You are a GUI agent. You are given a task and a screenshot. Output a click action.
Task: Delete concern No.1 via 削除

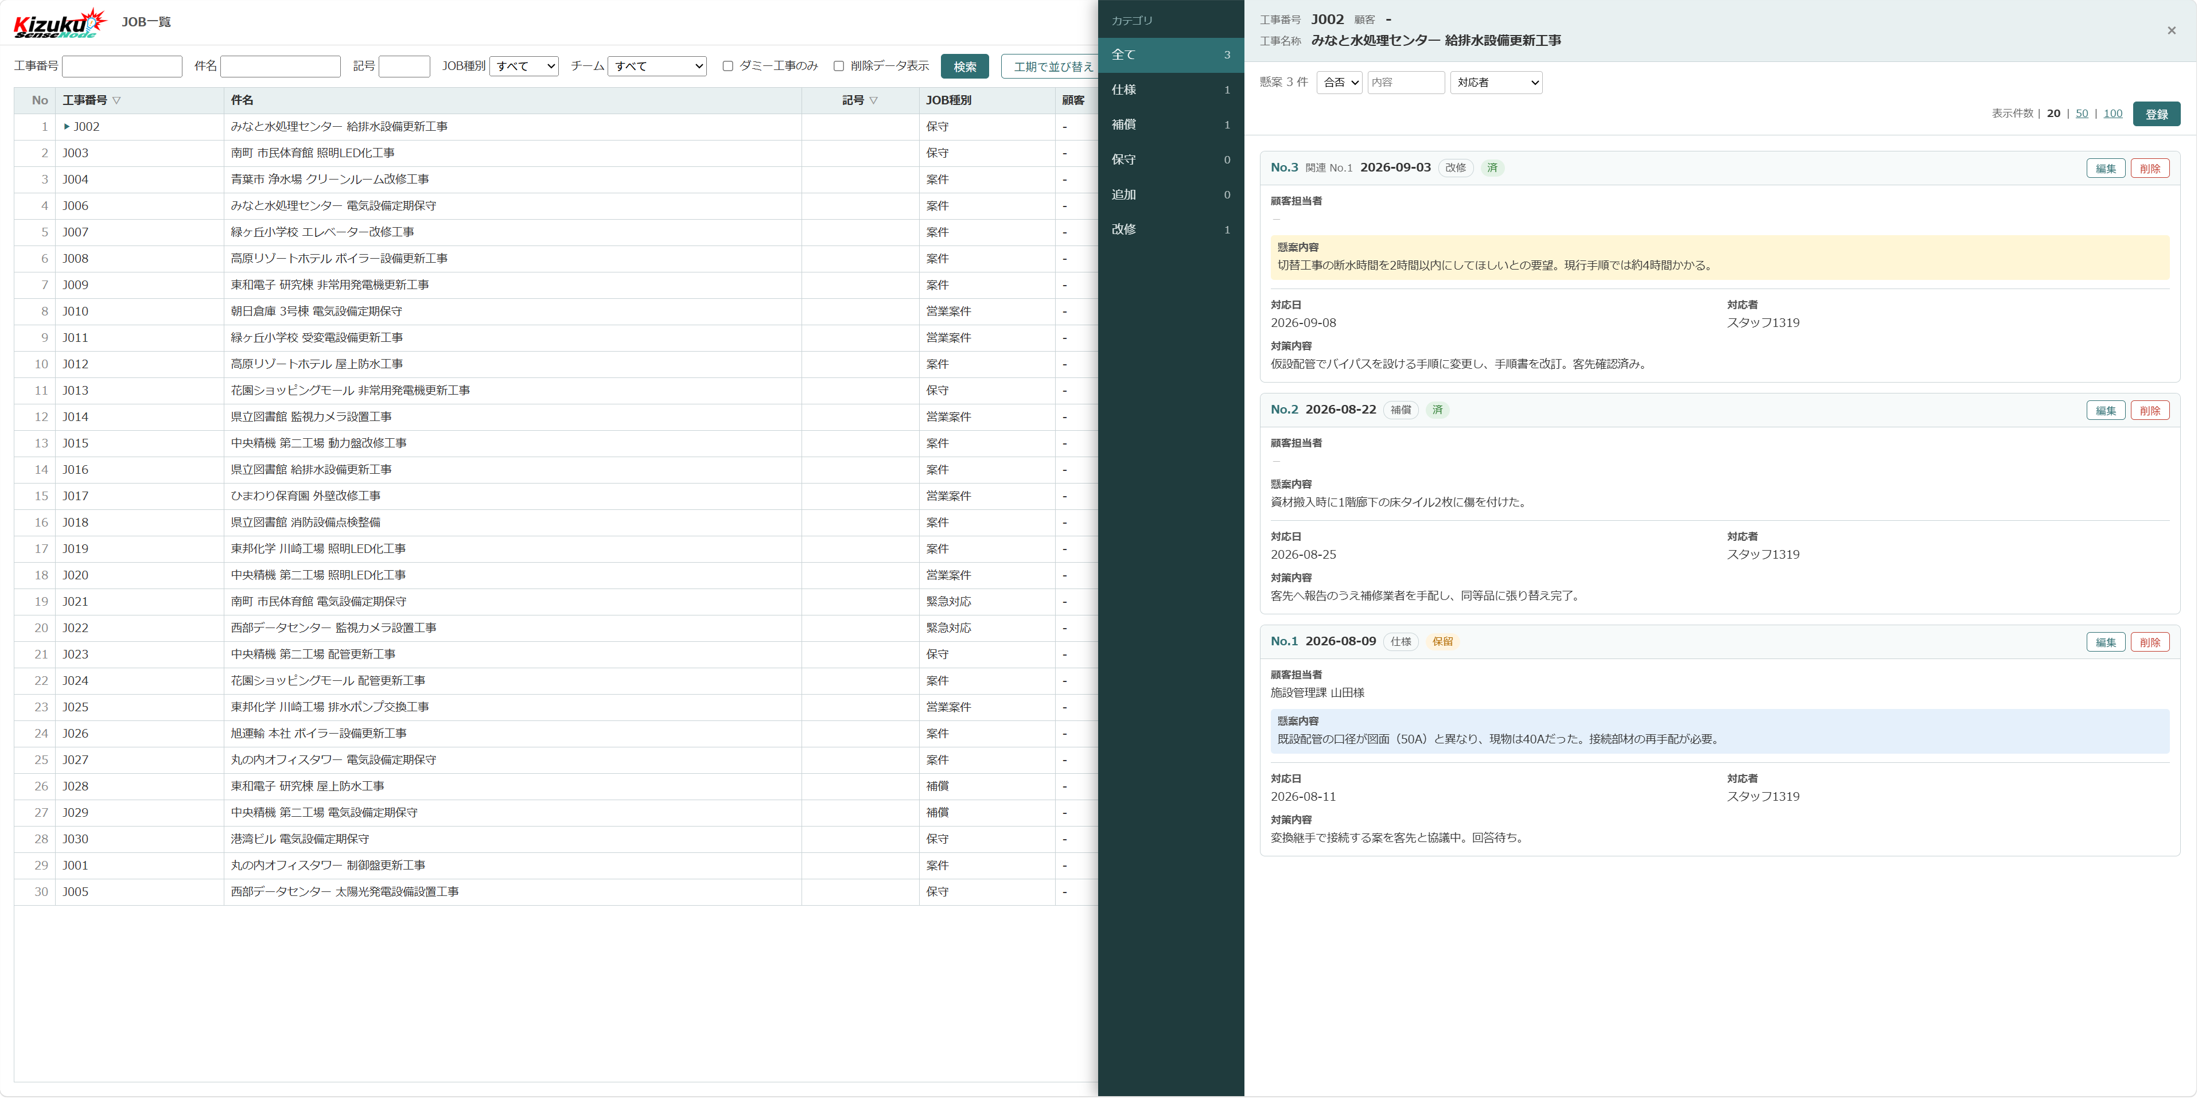(2150, 642)
